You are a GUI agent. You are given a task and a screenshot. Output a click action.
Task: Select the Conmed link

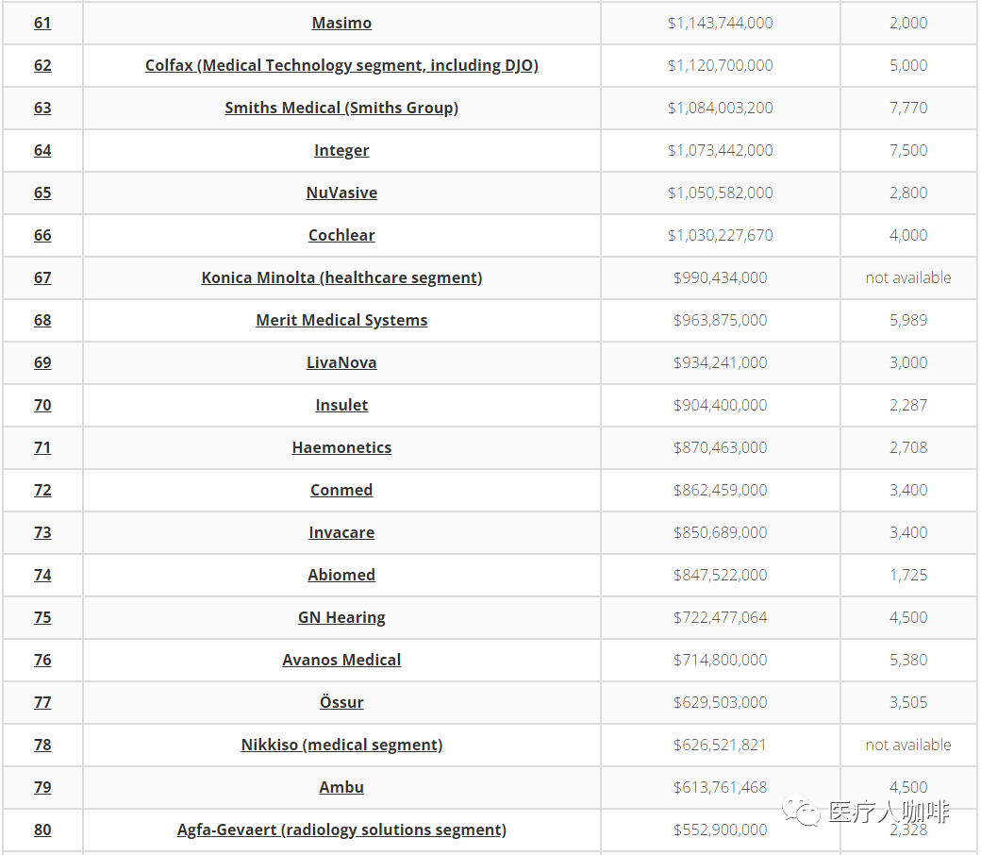341,490
